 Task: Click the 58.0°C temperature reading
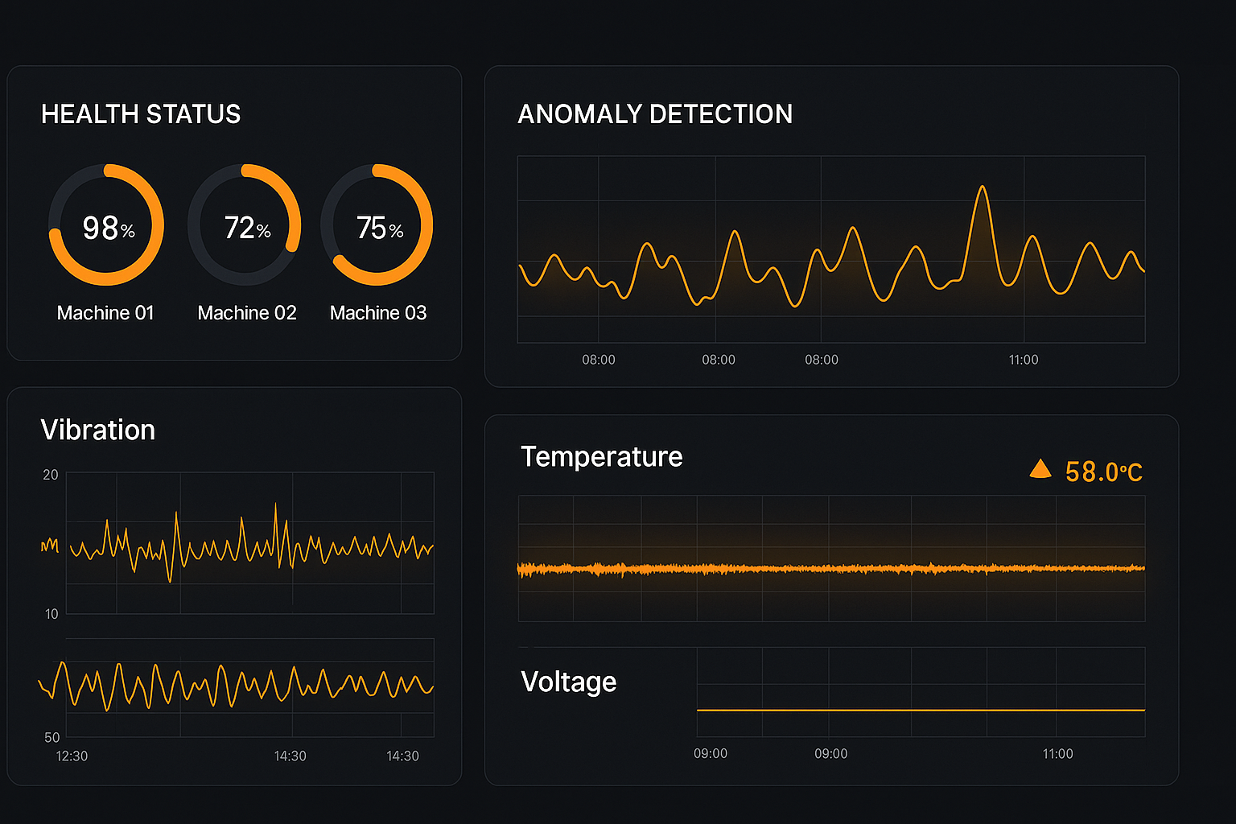(x=1103, y=472)
